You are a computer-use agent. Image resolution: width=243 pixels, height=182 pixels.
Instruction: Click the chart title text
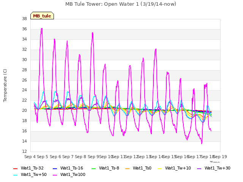[x=121, y=4]
